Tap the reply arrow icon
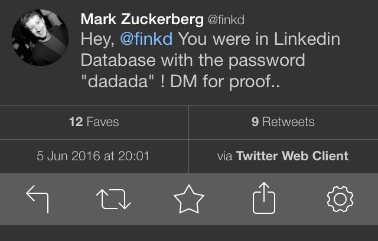The height and width of the screenshot is (241, 378). pos(37,199)
